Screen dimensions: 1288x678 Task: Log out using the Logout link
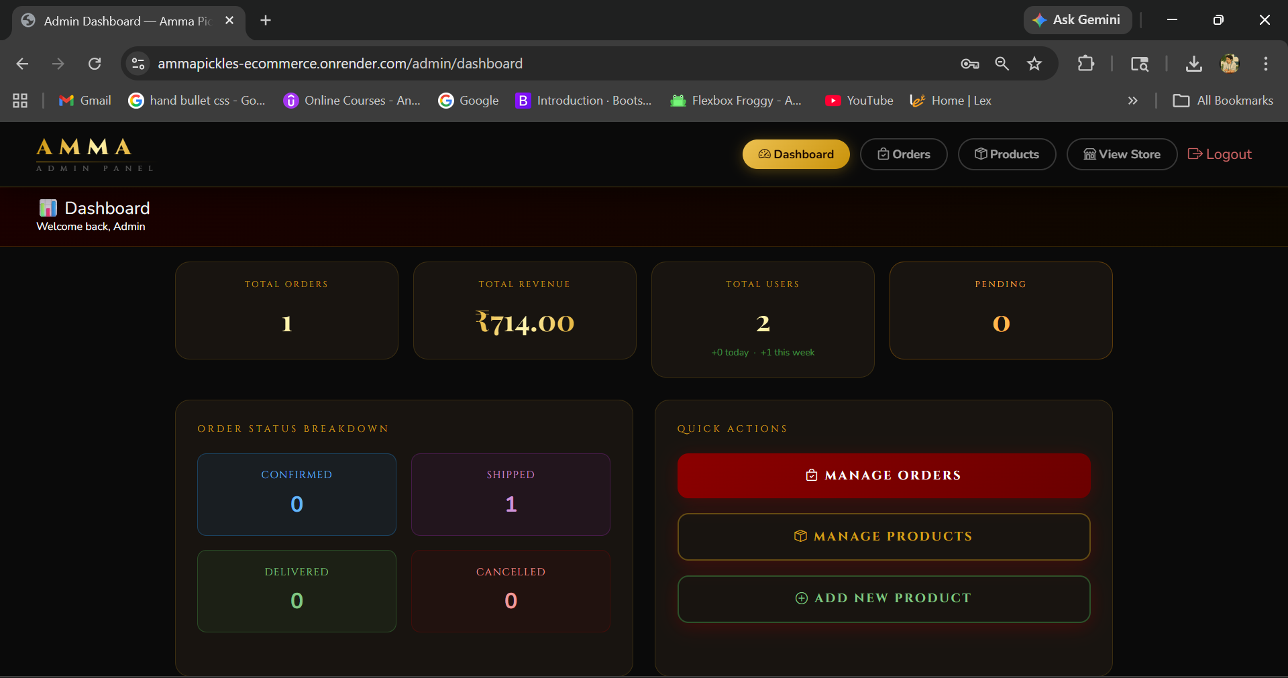tap(1219, 154)
